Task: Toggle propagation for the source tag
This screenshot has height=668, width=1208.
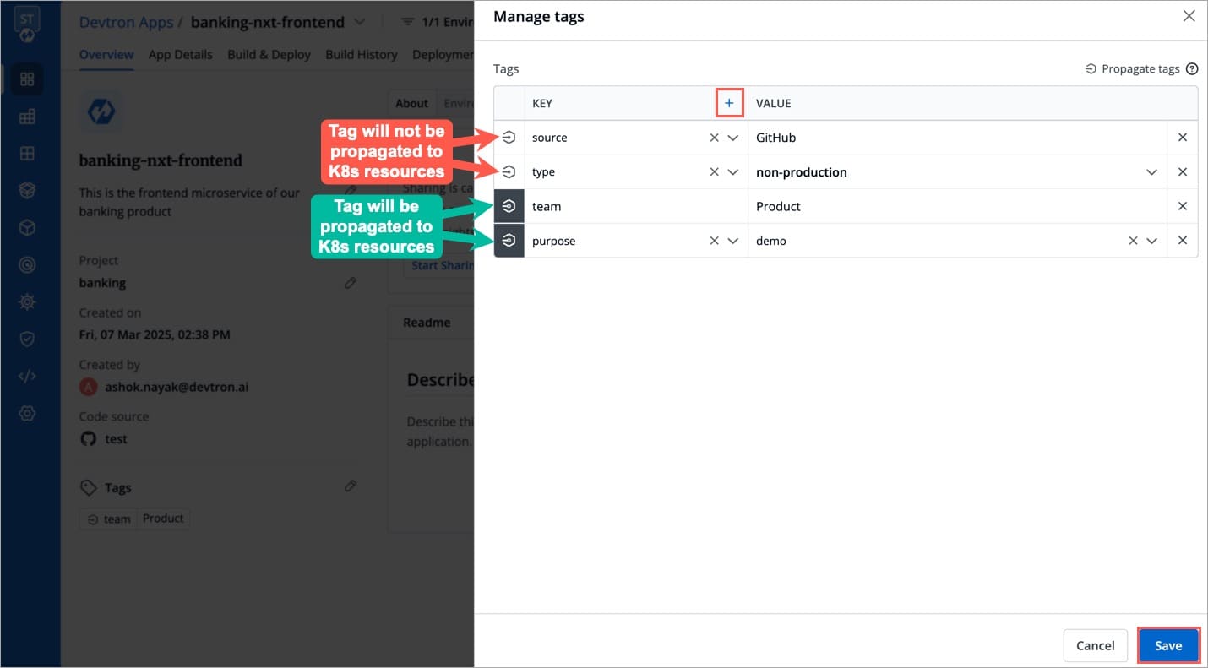Action: click(509, 138)
